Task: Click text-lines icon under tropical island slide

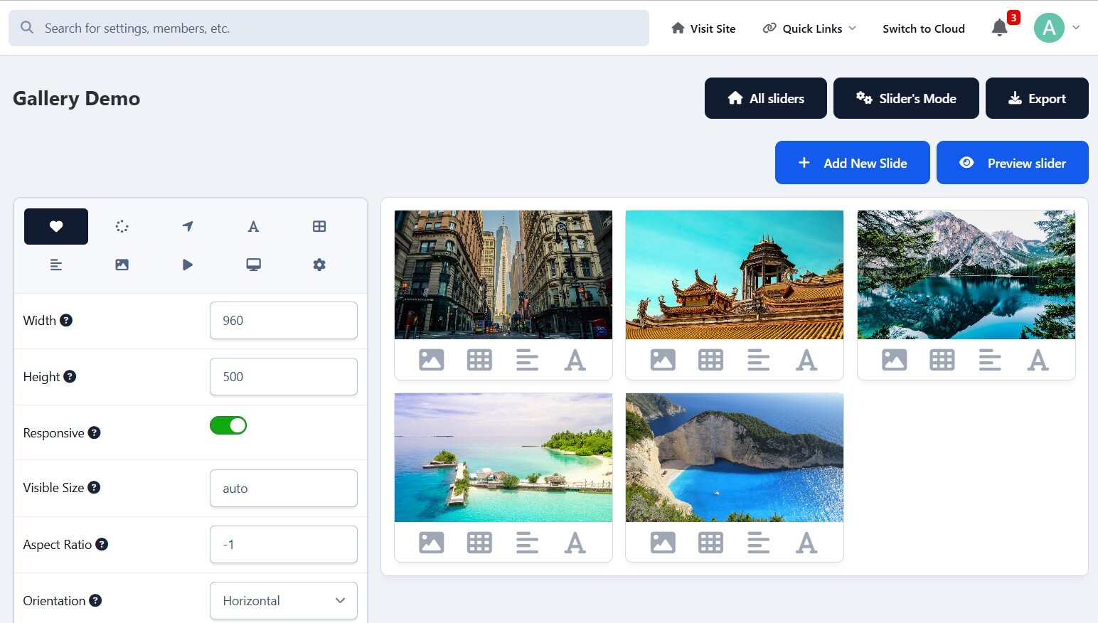Action: click(527, 543)
